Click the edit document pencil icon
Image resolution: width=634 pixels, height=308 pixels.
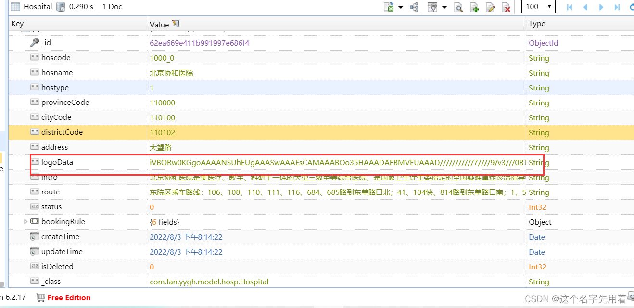[x=490, y=7]
